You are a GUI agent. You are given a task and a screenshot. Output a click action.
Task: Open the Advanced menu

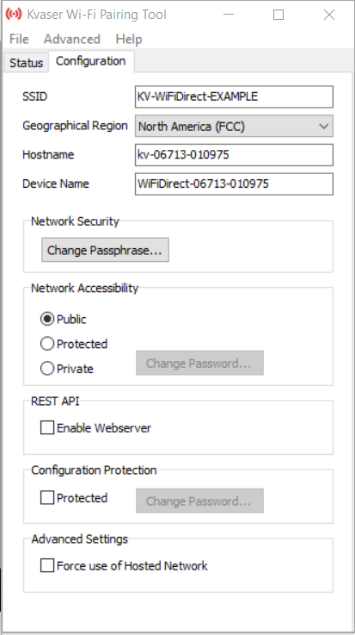pos(72,39)
